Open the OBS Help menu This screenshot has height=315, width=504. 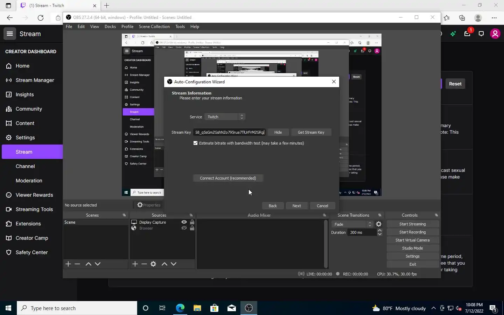pos(195,27)
